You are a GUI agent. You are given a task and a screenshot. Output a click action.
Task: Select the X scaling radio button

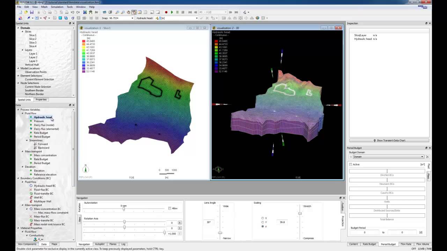tap(263, 218)
